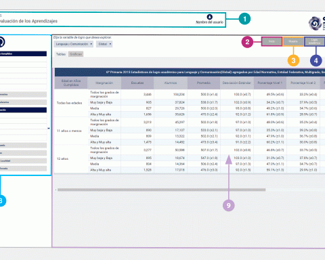325x260 pixels.
Task: Click the horizontal scrollbar below the table
Action: click(x=161, y=190)
